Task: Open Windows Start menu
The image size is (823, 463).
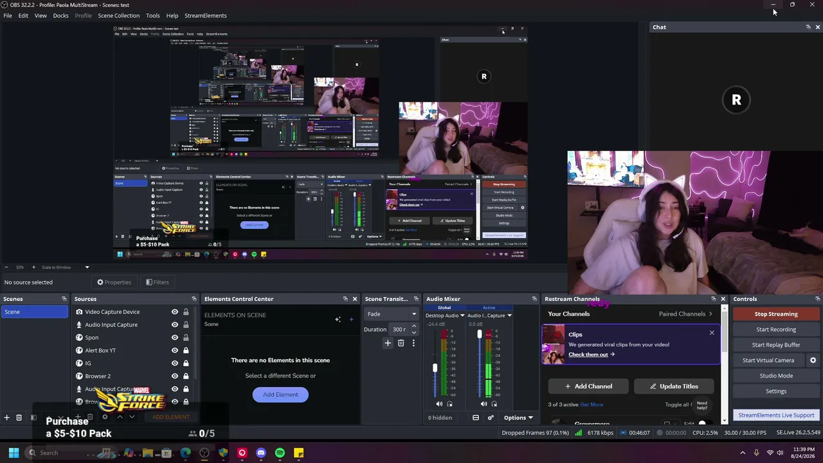Action: tap(14, 453)
